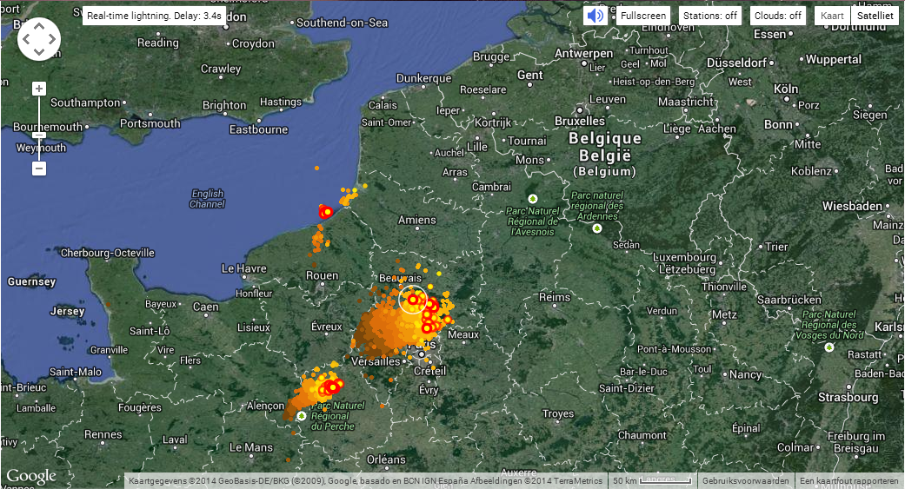Click the Wiesbaden city label
Viewport: 905px width, 489px height.
tap(852, 206)
